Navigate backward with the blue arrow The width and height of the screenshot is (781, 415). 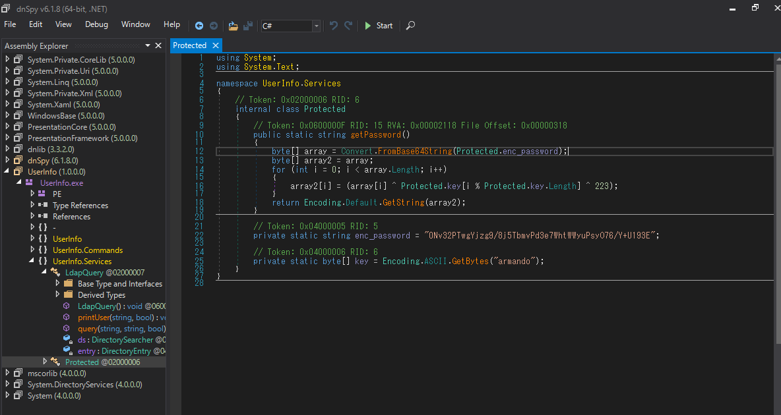tap(199, 26)
